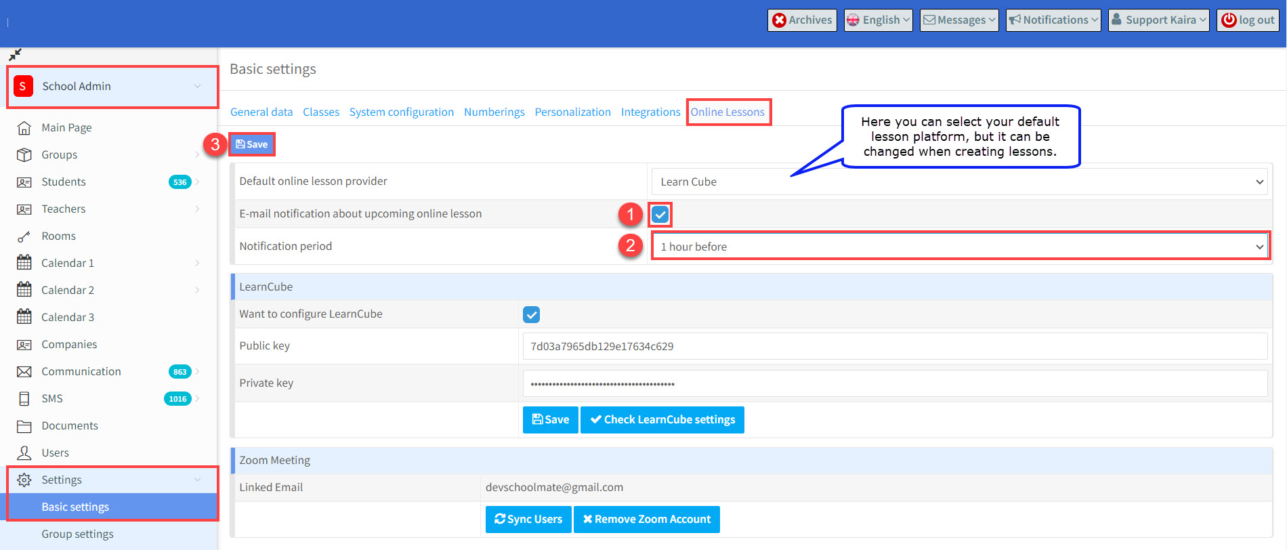
Task: Click the Settings gear icon
Action: point(24,480)
